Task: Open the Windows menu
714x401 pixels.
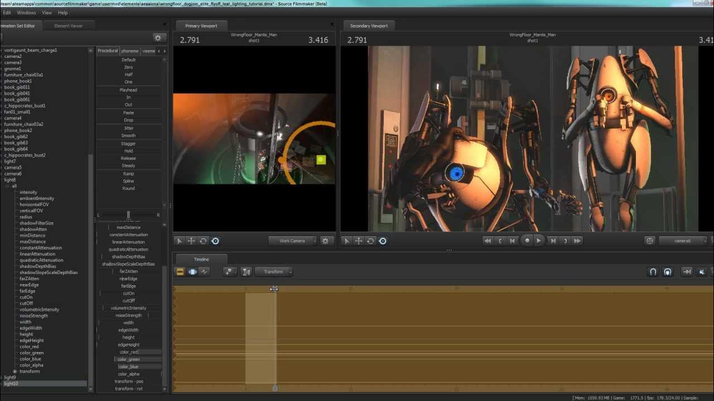Action: click(26, 13)
